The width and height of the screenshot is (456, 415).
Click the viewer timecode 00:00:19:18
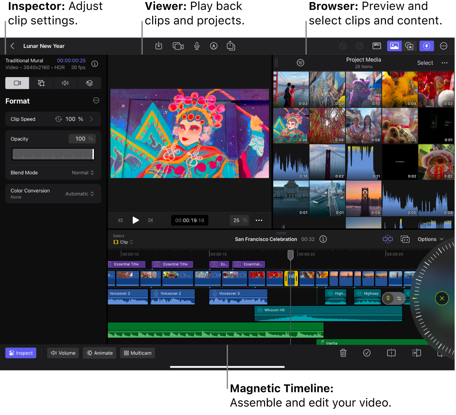coord(190,220)
